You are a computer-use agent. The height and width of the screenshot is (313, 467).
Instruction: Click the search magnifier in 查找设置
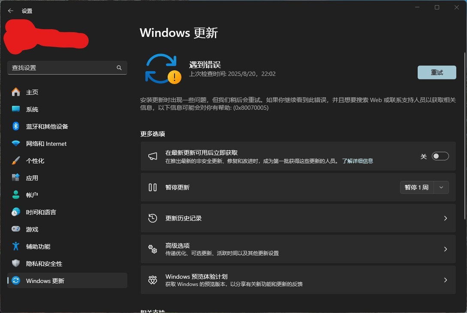[x=119, y=68]
